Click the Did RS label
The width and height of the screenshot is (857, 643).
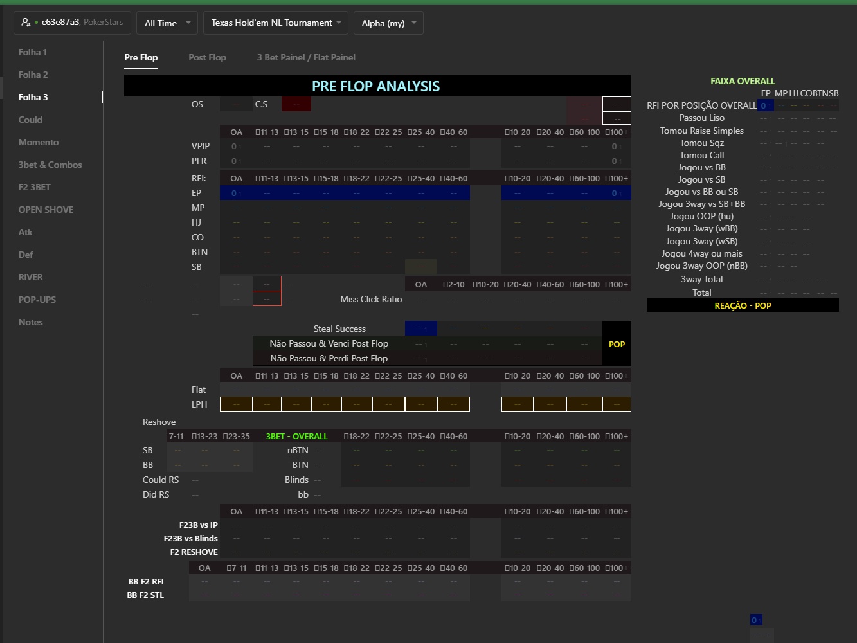[x=156, y=494]
